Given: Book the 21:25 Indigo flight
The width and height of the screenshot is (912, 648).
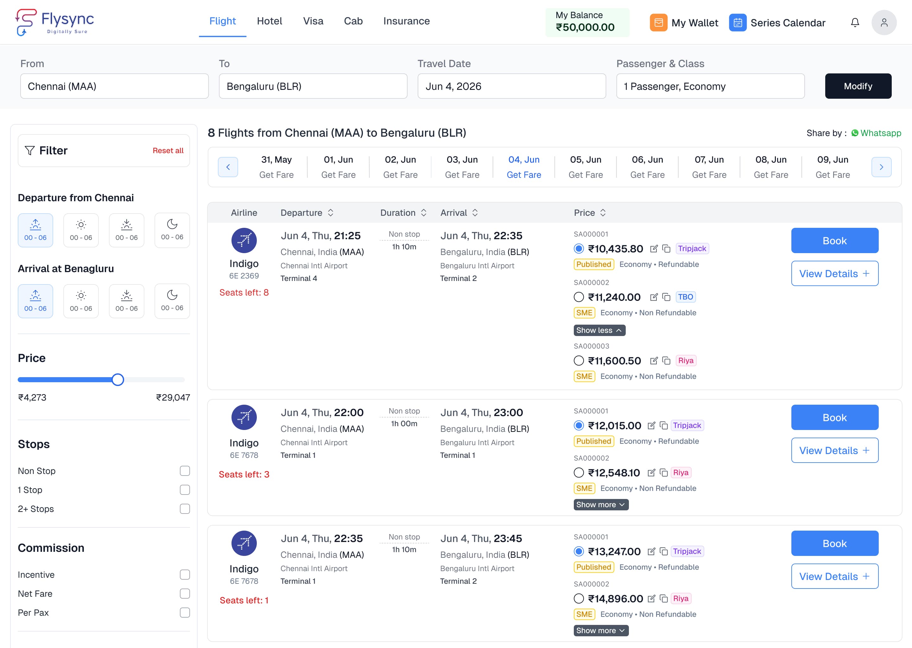Looking at the screenshot, I should [x=834, y=240].
